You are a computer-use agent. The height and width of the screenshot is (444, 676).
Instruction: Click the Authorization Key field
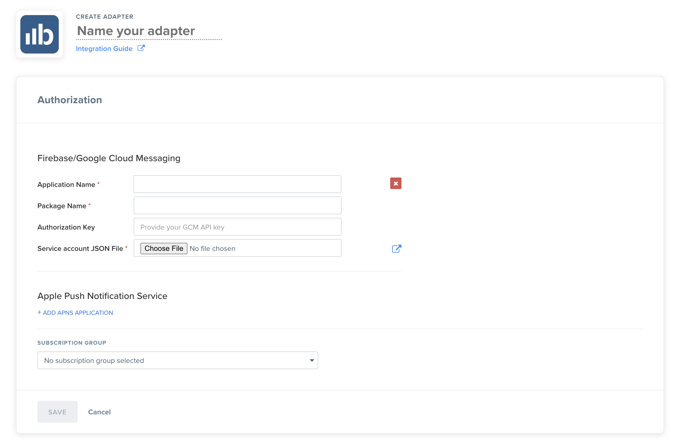tap(237, 227)
